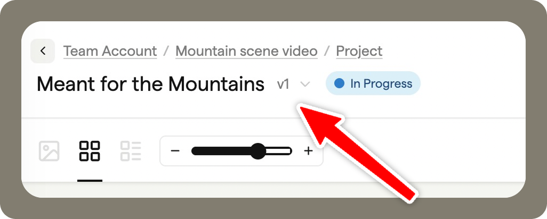Click the Meant for the Mountains title
This screenshot has width=547, height=219.
click(x=150, y=84)
